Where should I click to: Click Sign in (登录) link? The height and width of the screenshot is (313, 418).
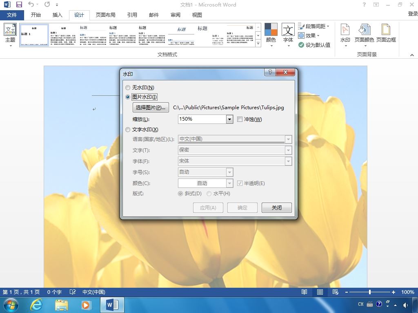tap(413, 14)
